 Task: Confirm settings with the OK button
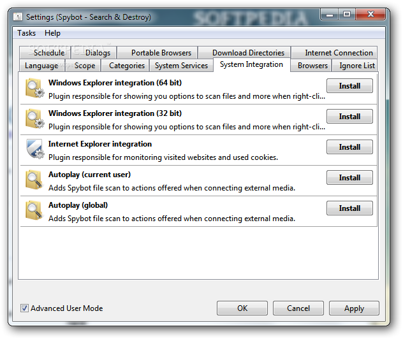[x=242, y=308]
